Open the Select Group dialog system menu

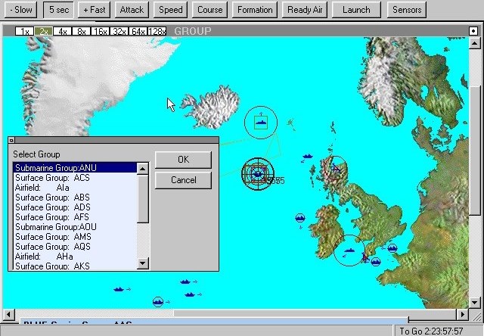(x=13, y=140)
